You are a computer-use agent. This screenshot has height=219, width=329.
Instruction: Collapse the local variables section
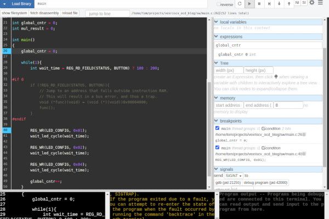coord(217,22)
